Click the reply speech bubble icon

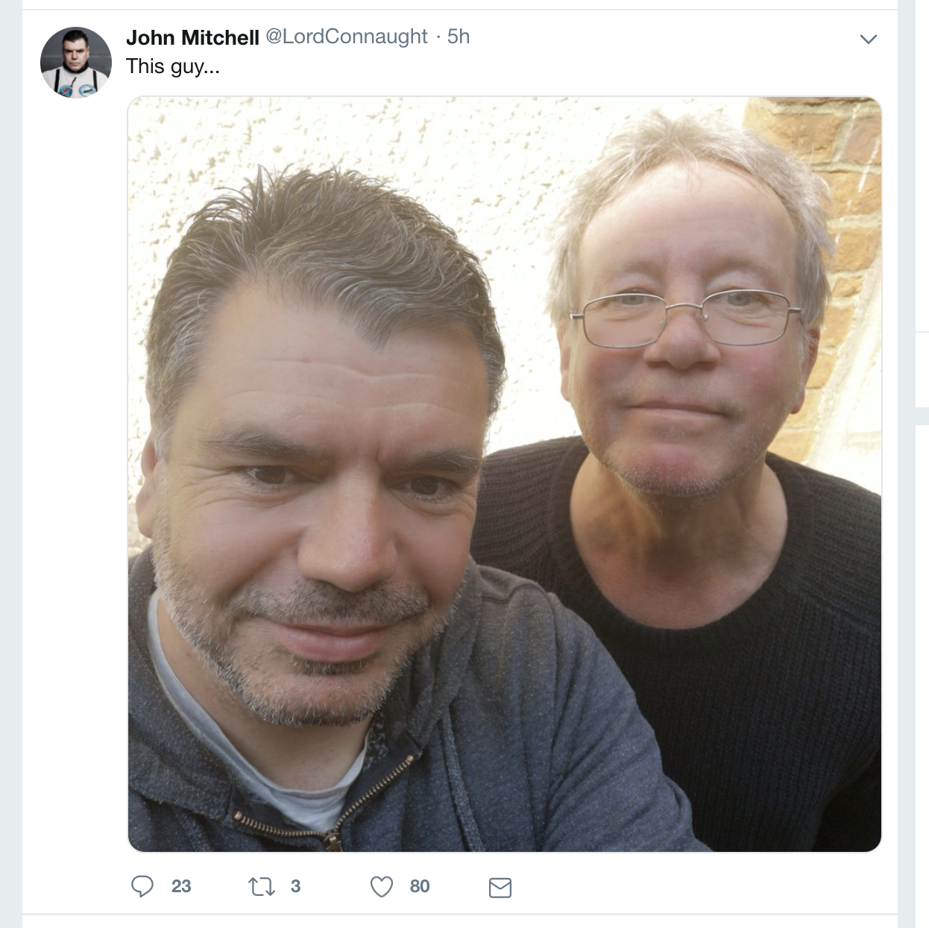pyautogui.click(x=142, y=886)
